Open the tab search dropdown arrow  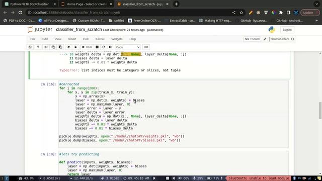click(x=316, y=4)
